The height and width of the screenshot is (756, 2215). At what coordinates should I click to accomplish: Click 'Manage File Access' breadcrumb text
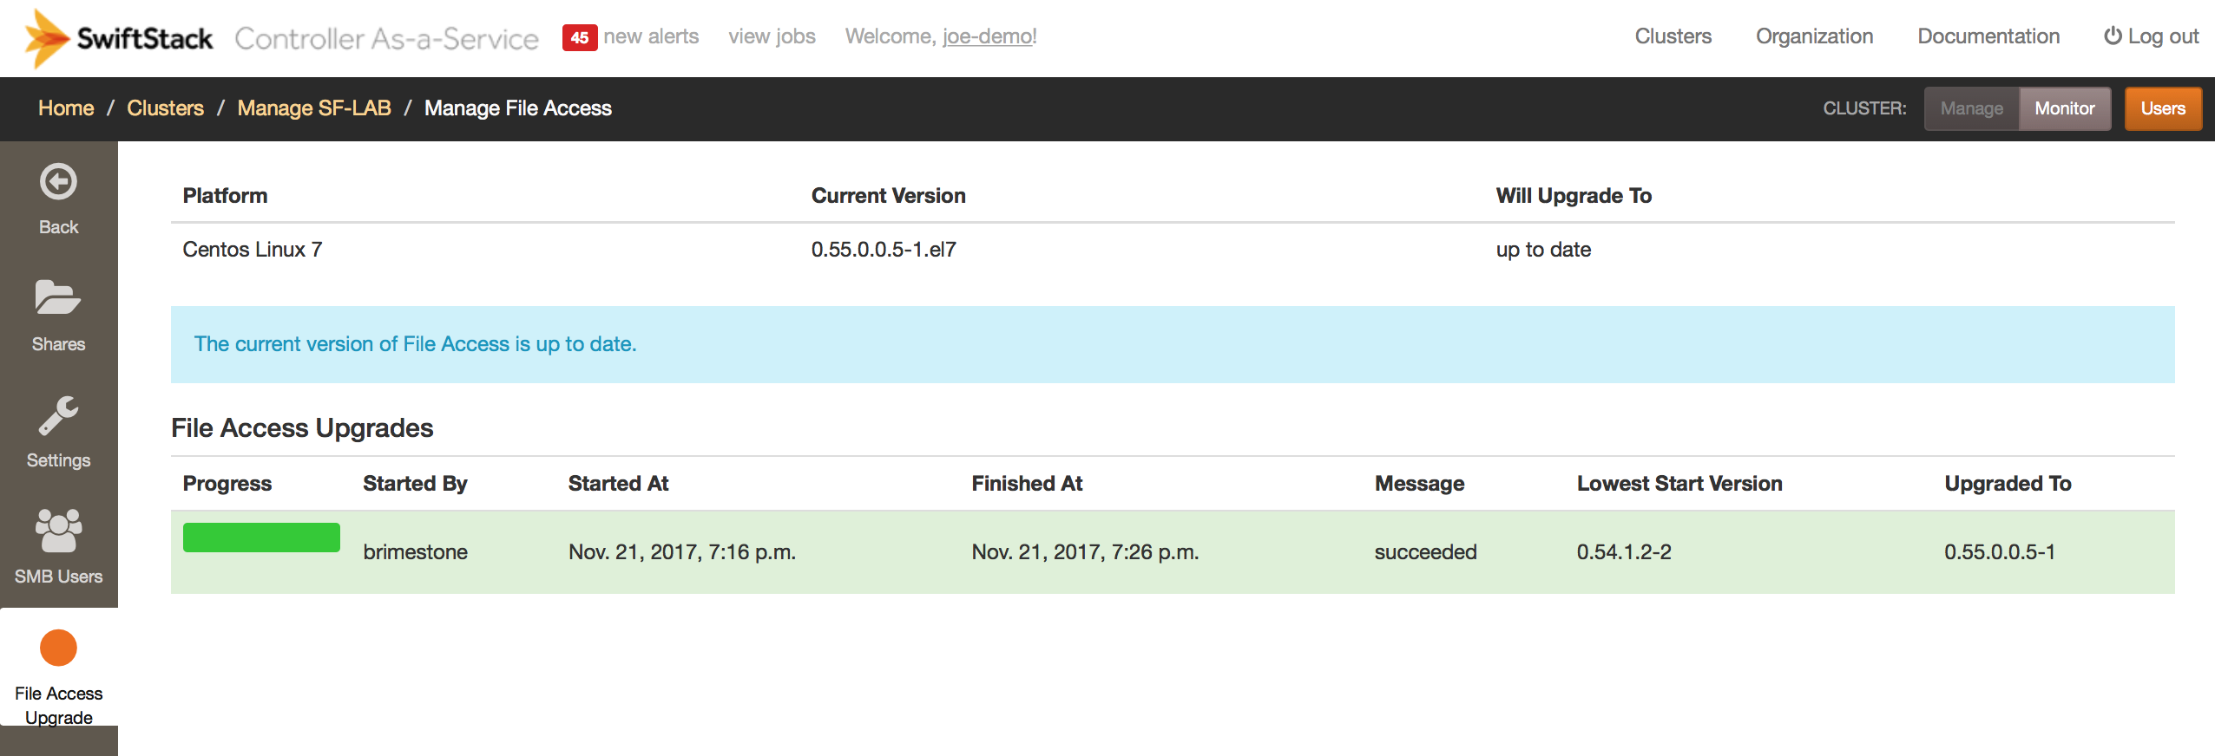[518, 108]
